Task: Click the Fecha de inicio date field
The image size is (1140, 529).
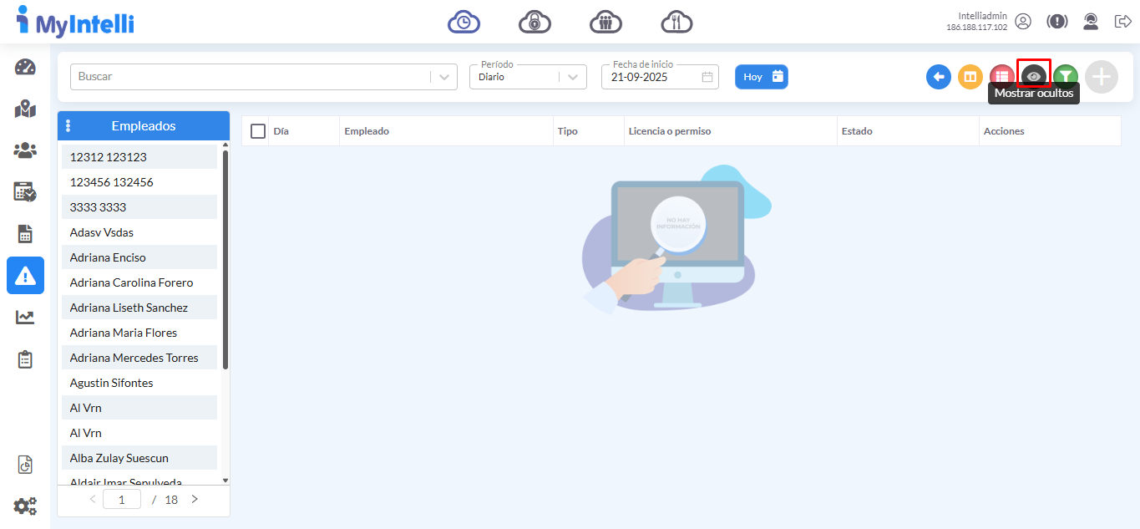Action: [x=651, y=77]
